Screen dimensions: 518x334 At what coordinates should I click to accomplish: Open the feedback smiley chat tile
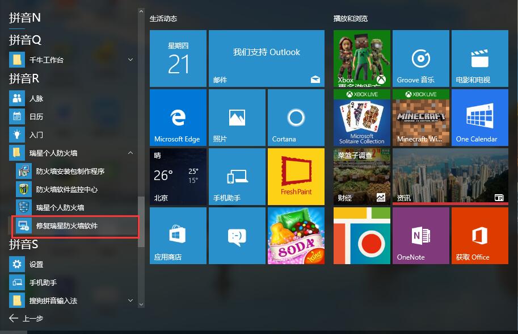click(237, 236)
